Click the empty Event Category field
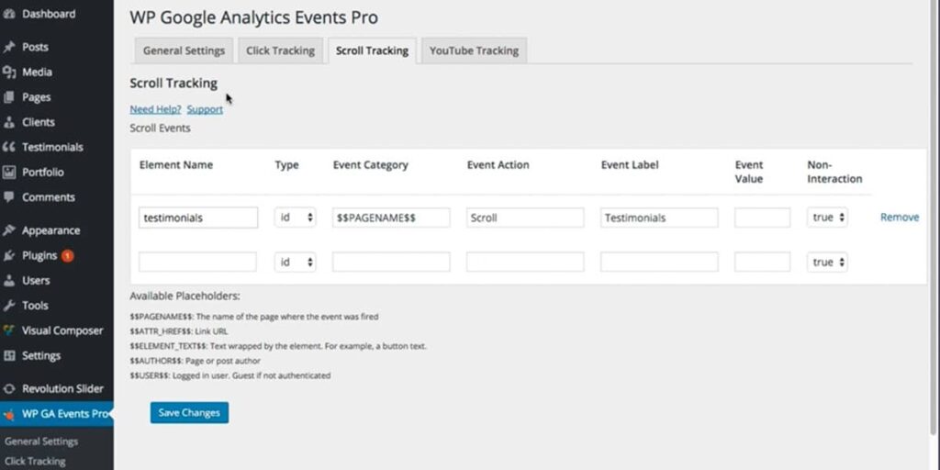The height and width of the screenshot is (470, 940). point(391,262)
